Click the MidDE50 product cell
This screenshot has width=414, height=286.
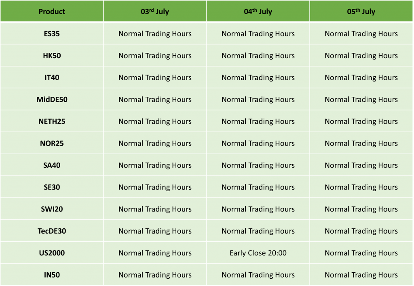tap(52, 99)
